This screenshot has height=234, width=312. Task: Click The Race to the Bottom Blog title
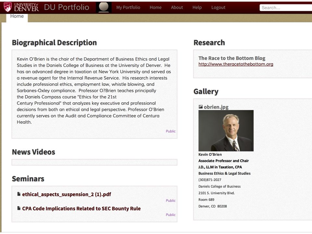click(232, 58)
